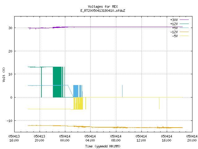Click the X-axis tick '050413 20:00'

(40, 138)
